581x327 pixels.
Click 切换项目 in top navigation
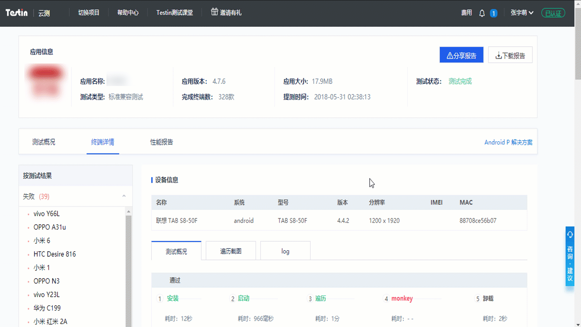point(89,13)
